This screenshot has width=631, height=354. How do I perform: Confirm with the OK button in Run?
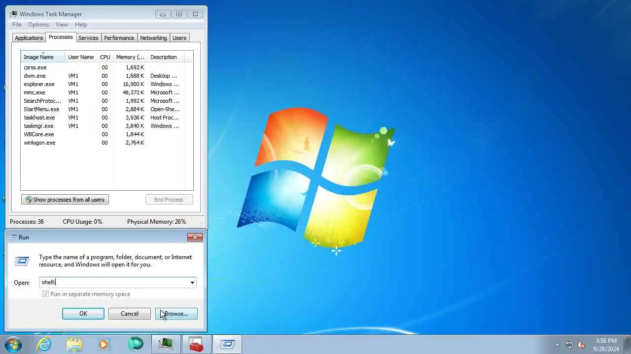[83, 314]
